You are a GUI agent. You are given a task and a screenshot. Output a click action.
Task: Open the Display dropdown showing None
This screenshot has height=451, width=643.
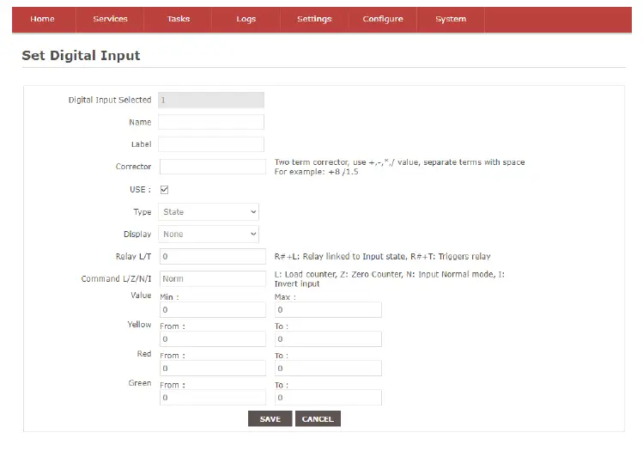(209, 234)
